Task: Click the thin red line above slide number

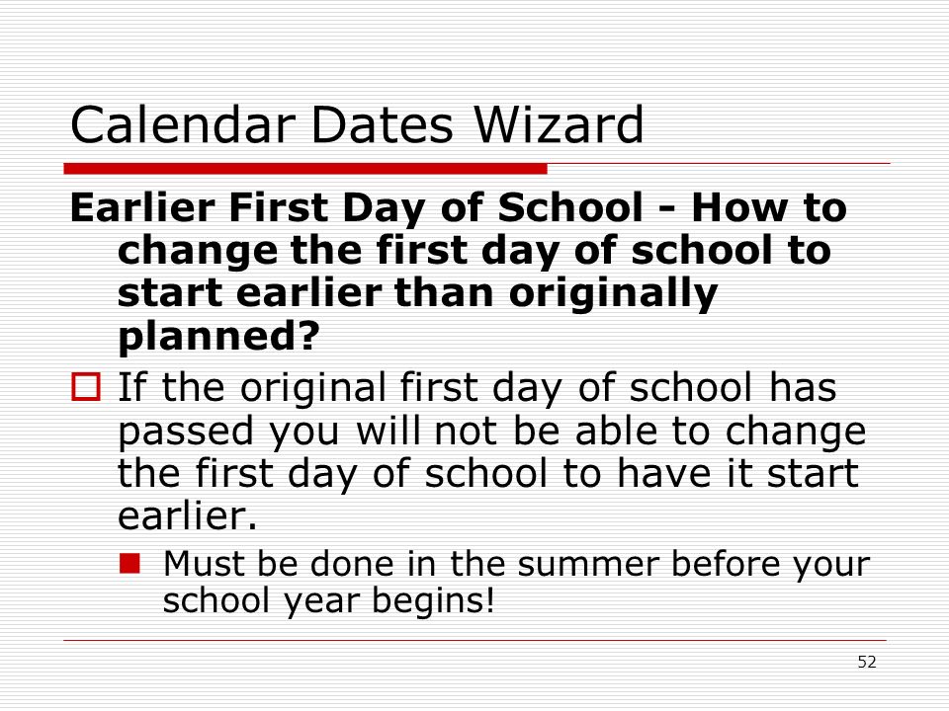Action: point(475,640)
